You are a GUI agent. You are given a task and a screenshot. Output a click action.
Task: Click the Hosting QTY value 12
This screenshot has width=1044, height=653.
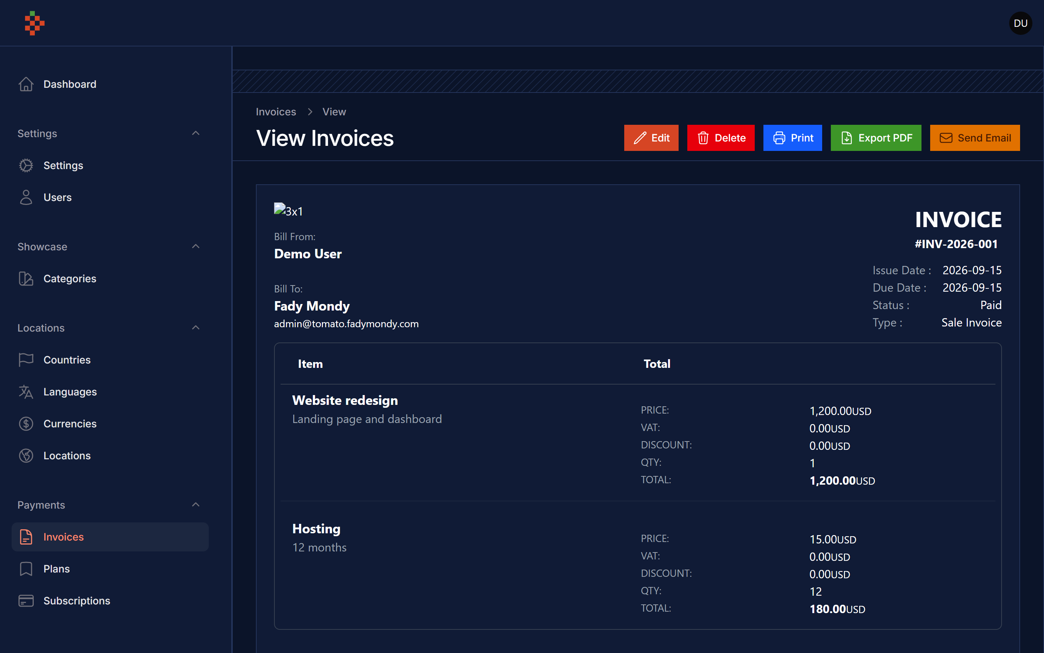pyautogui.click(x=815, y=592)
